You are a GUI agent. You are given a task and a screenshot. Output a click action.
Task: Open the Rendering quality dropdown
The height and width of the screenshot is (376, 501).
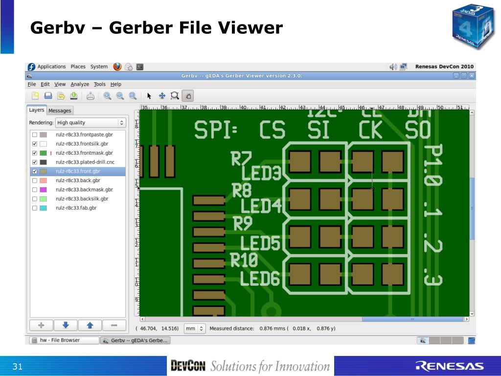(91, 122)
